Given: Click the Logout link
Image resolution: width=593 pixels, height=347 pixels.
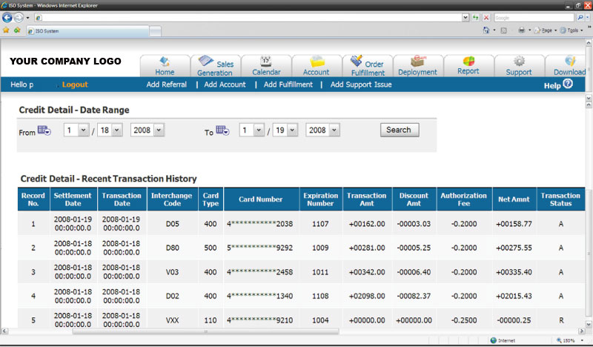Looking at the screenshot, I should pos(75,85).
